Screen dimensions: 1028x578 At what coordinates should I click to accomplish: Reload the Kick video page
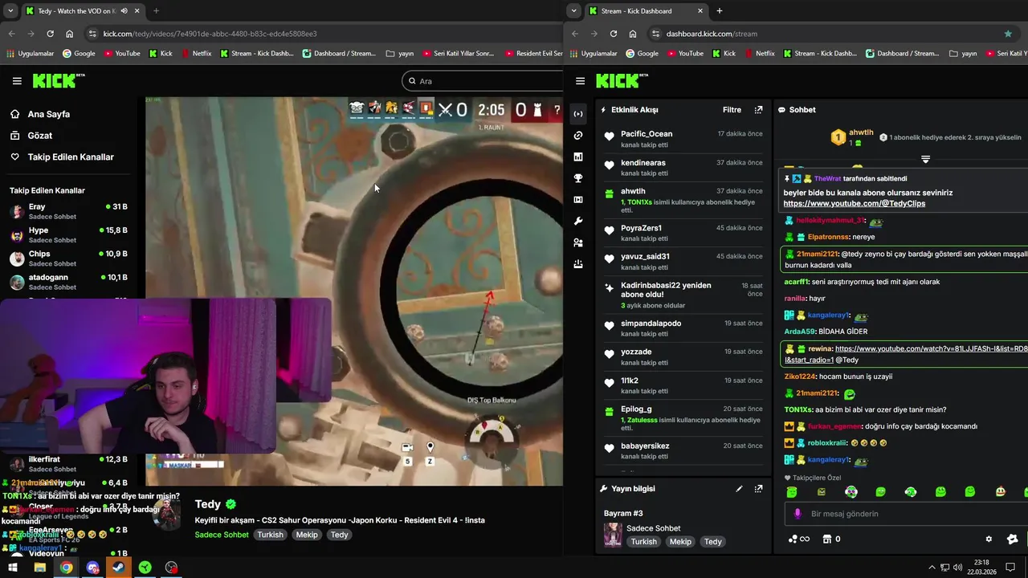pyautogui.click(x=50, y=34)
